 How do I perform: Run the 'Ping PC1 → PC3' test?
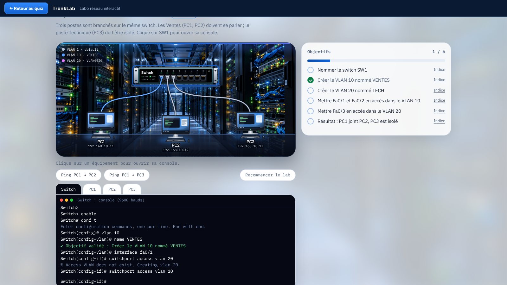pos(127,175)
